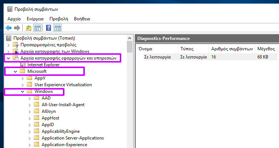Select Αρχεία καταγραφής εφαρμογών και υπηρεσιών item
Screen dimensions: 279x148
pos(68,58)
